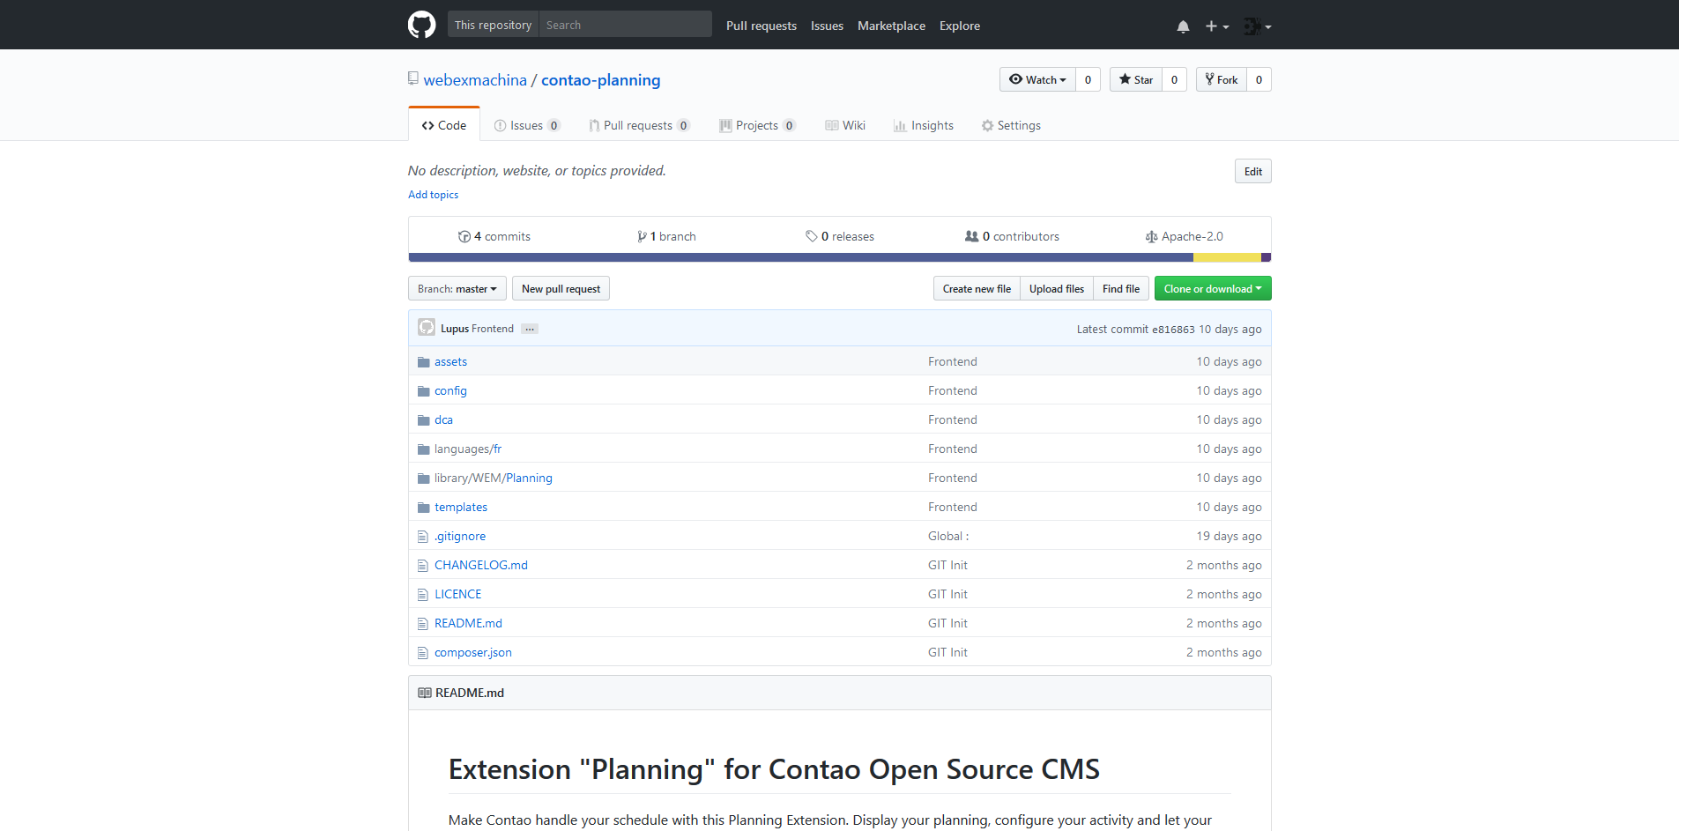Open the dca folder
This screenshot has height=831, width=1694.
(443, 419)
